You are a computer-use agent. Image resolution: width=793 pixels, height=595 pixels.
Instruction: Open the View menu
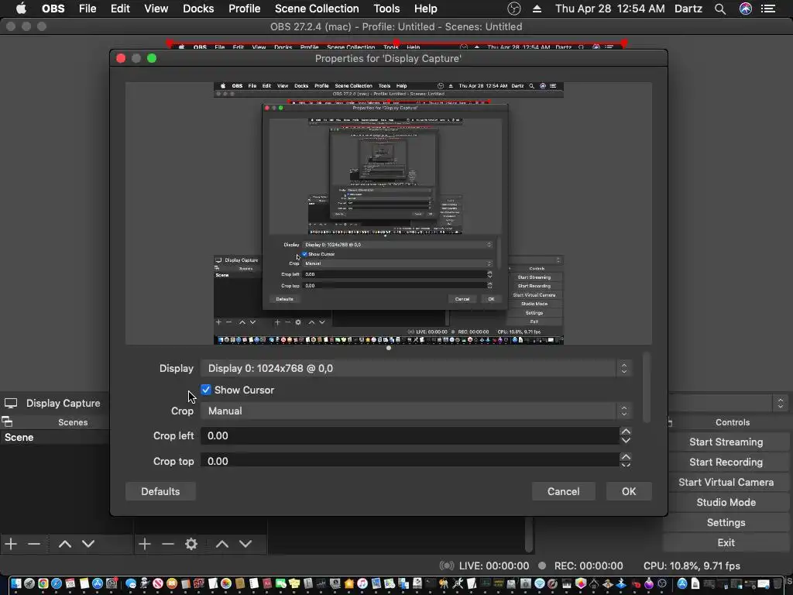pyautogui.click(x=156, y=9)
